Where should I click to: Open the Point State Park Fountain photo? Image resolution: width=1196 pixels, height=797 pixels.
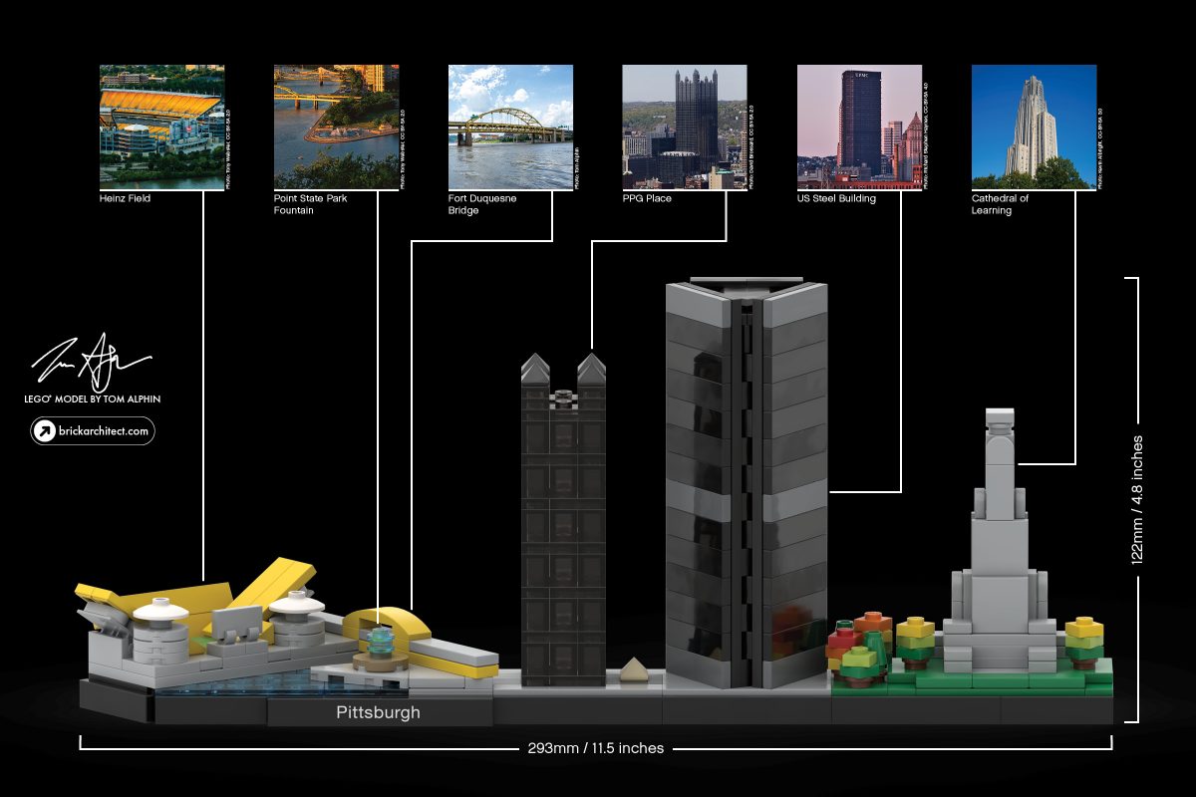[x=336, y=125]
